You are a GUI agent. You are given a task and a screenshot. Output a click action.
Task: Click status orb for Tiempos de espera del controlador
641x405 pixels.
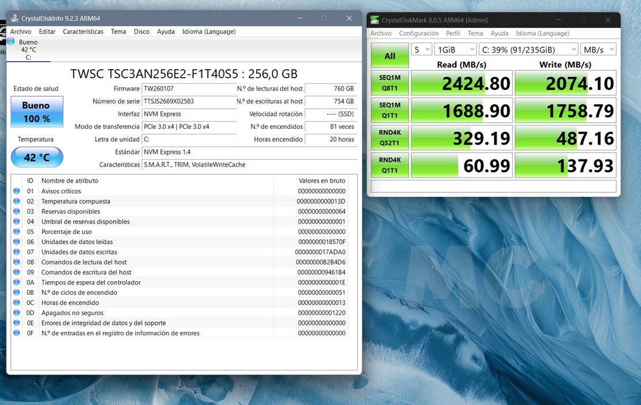click(16, 282)
